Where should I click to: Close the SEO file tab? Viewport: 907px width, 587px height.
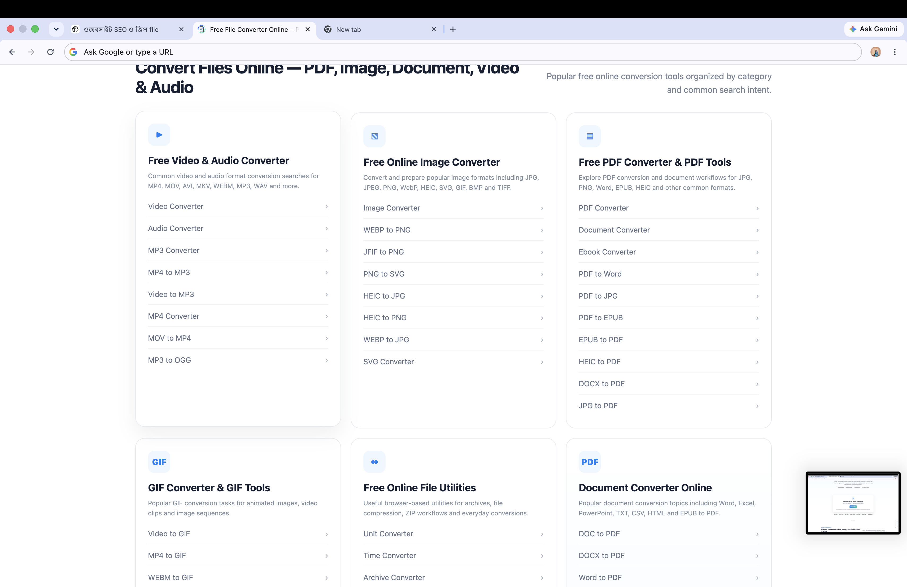pos(181,29)
